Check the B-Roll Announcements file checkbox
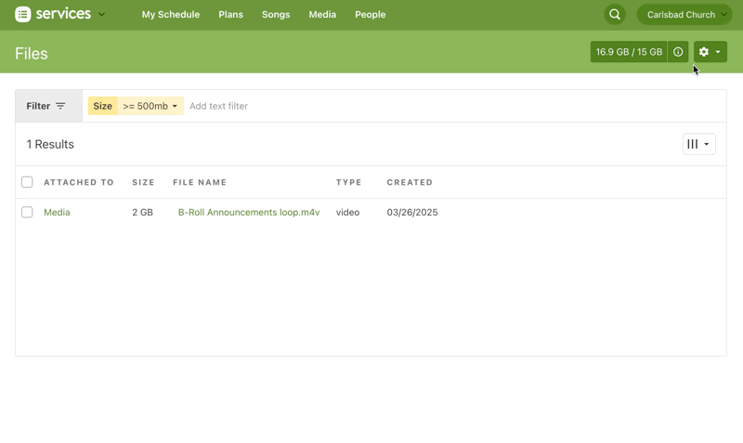This screenshot has width=743, height=443. click(x=27, y=213)
